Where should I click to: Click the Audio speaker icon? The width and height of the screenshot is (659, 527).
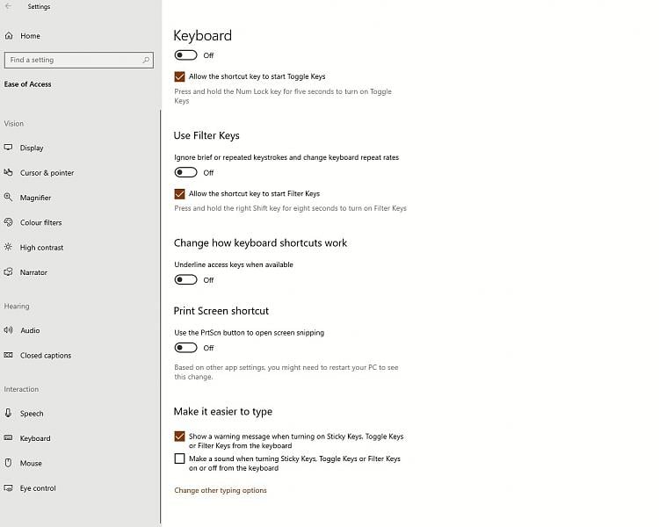9,330
